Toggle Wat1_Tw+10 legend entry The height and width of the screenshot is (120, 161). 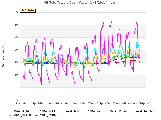(115, 111)
